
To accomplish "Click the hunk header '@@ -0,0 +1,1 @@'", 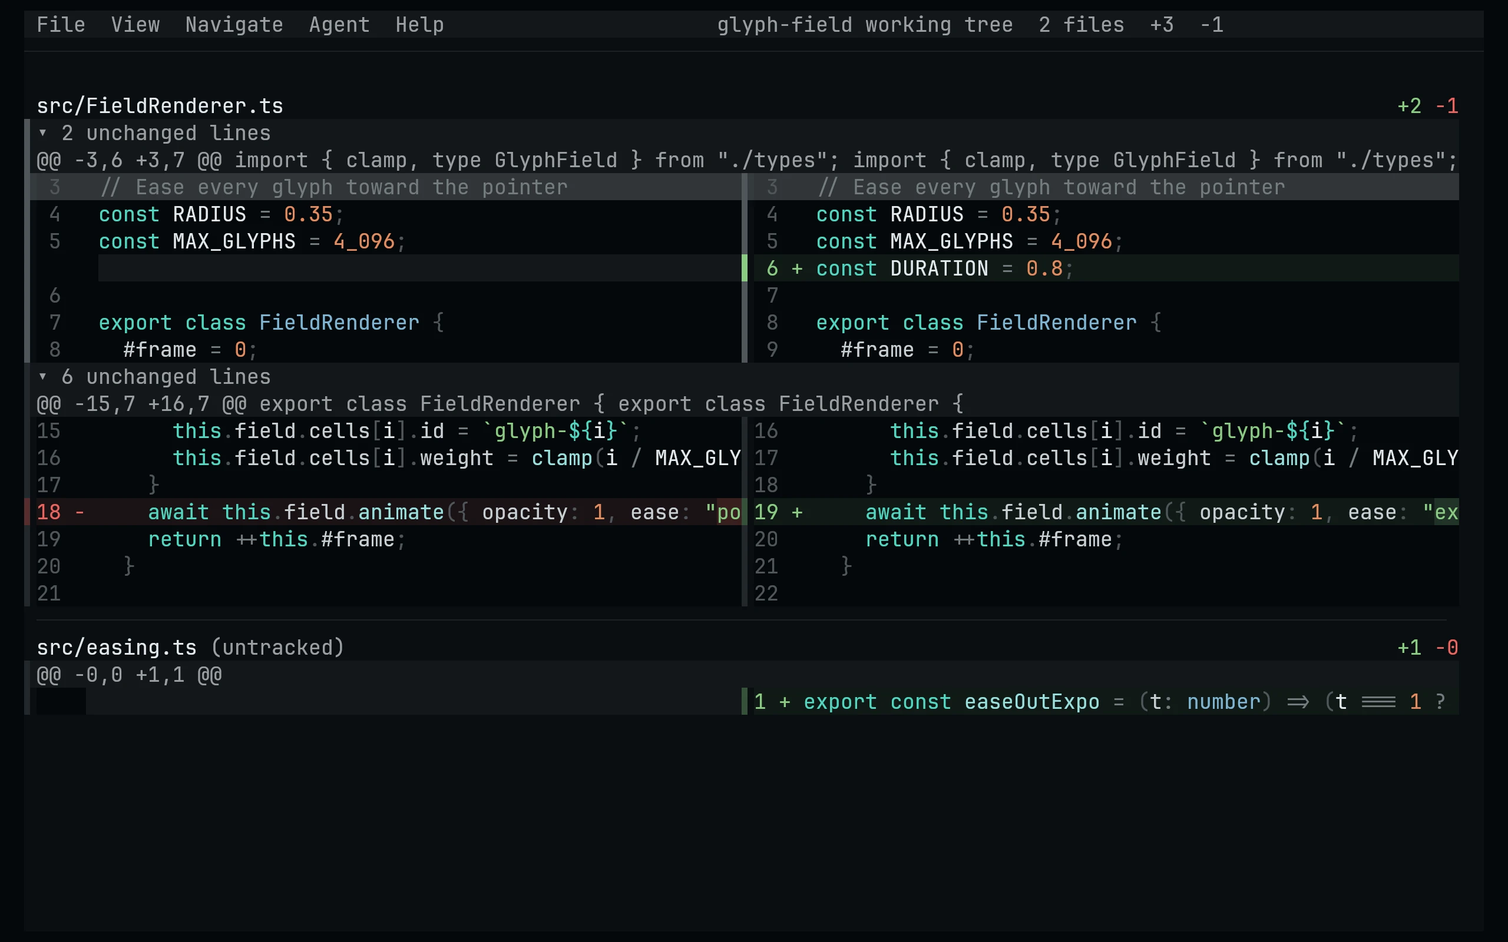I will tap(744, 675).
